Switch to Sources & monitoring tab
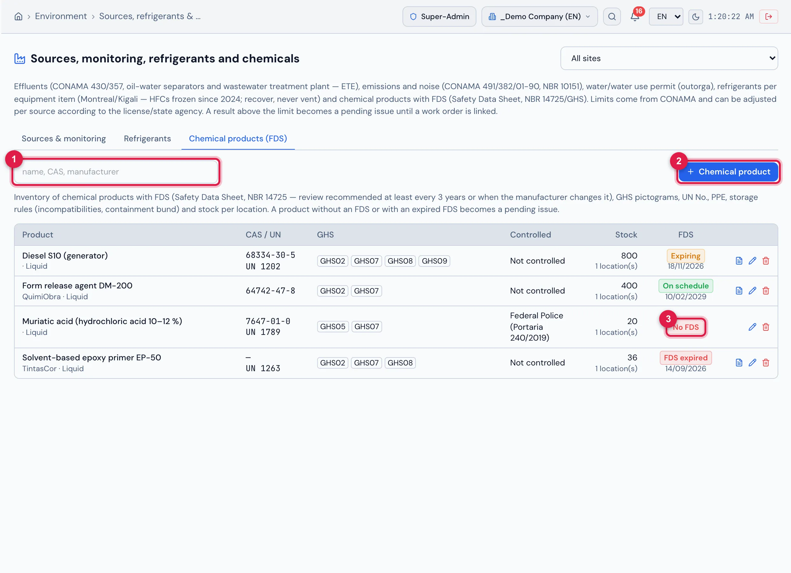This screenshot has width=791, height=573. coord(63,138)
